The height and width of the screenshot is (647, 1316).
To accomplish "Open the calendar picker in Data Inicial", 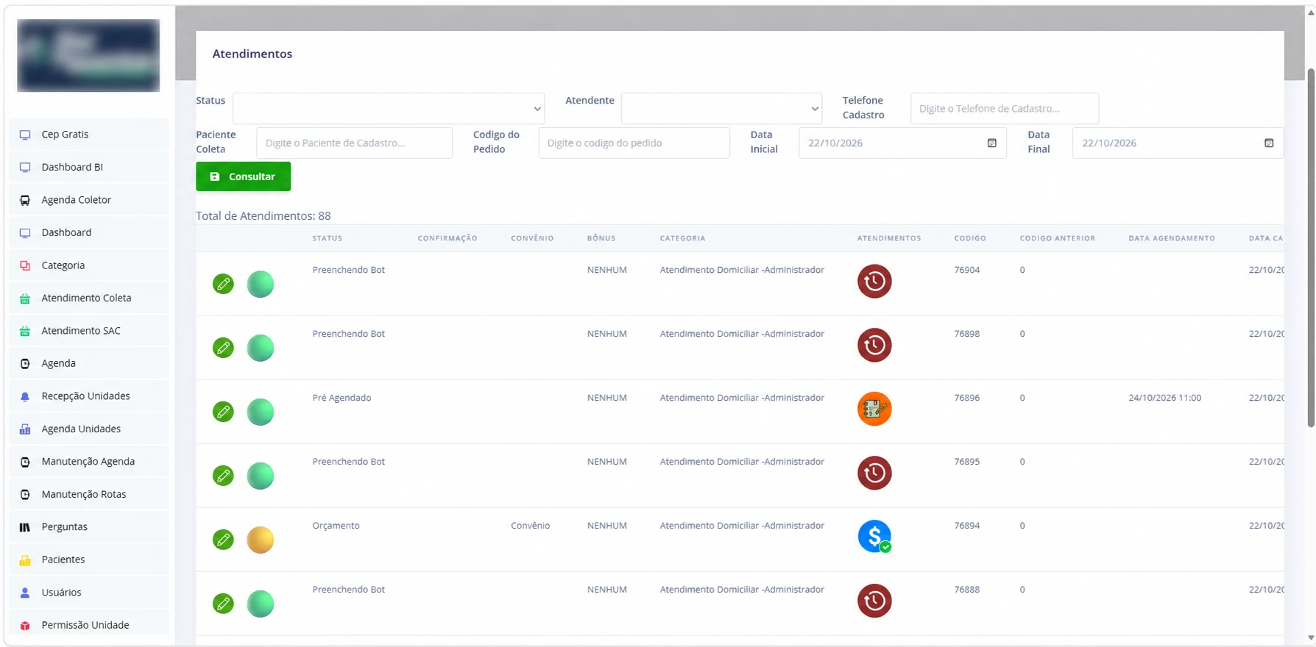I will (x=991, y=143).
